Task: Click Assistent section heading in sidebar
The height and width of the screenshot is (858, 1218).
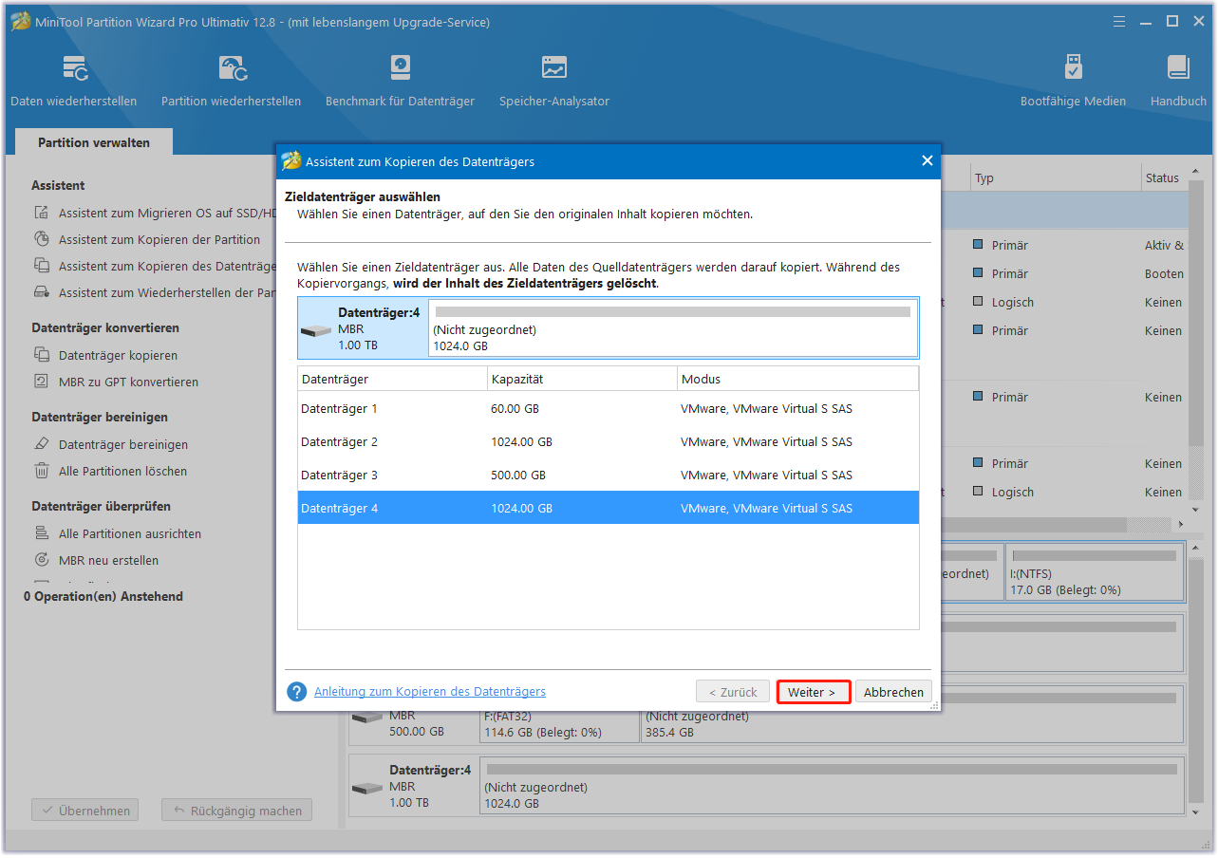Action: coord(58,185)
